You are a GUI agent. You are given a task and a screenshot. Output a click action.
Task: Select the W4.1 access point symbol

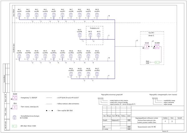19,15
